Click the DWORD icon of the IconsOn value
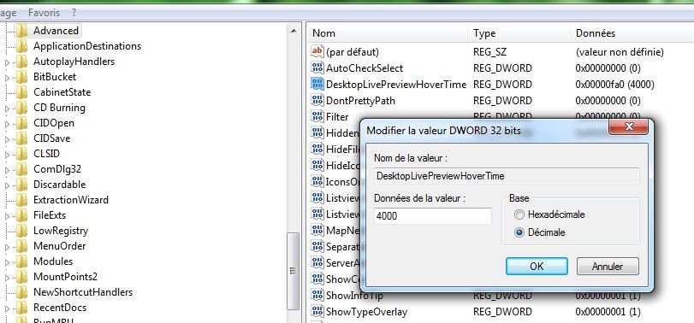This screenshot has width=694, height=323. pyautogui.click(x=317, y=182)
